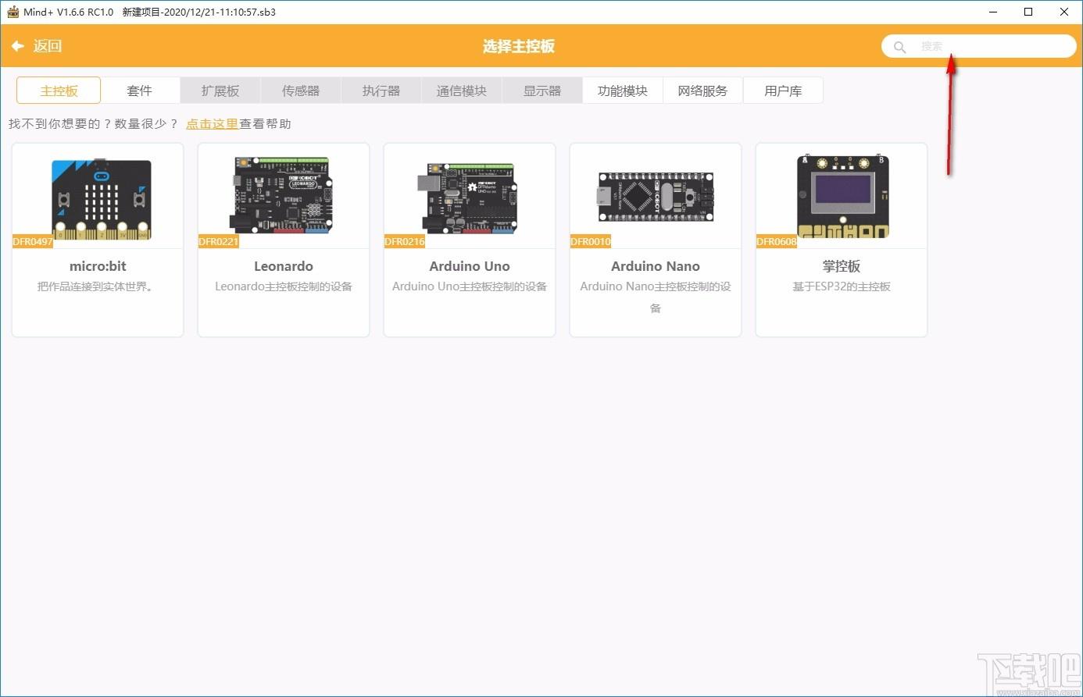Open the 显示器 tab
This screenshot has width=1083, height=697.
click(x=542, y=91)
